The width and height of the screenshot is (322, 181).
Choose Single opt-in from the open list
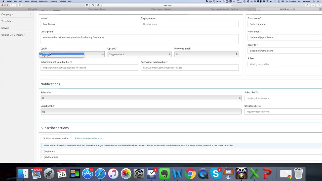[62, 56]
